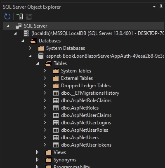
Task: Click the dbo.AspNetUserLogins table icon
Action: click(56, 123)
